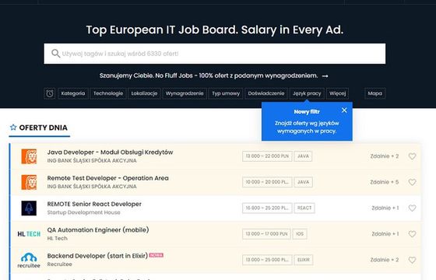Image resolution: width=436 pixels, height=280 pixels.
Task: Click the 13 000 – 22 000 PLN salary tag
Action: [267, 156]
